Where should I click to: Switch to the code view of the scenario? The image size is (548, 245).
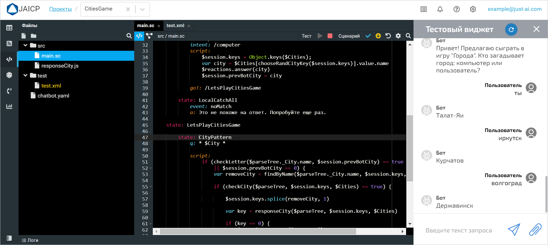click(x=139, y=36)
